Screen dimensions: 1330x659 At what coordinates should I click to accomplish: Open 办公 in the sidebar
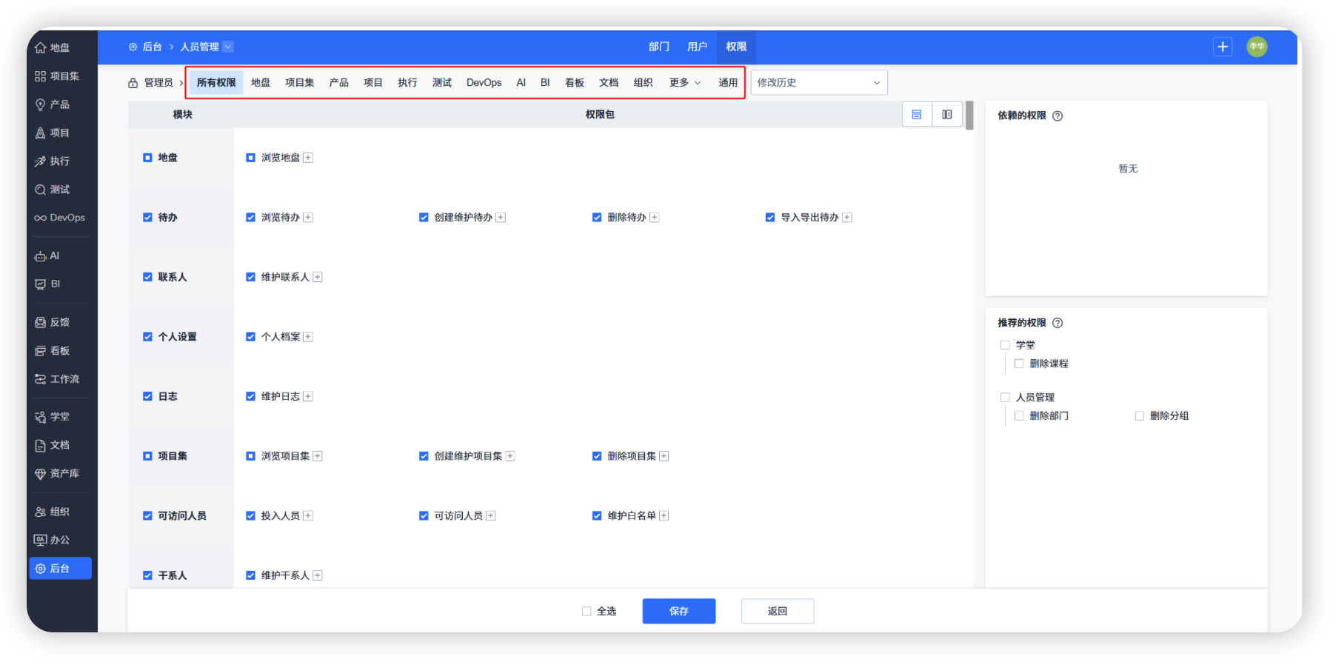pyautogui.click(x=53, y=540)
